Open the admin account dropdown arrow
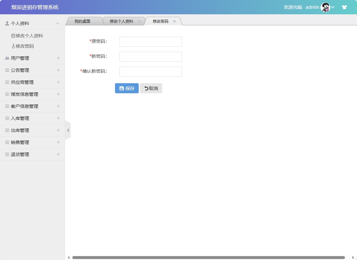The height and width of the screenshot is (260, 357). (x=333, y=7)
